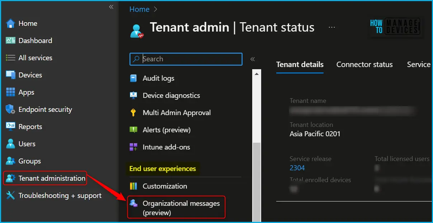This screenshot has width=433, height=223.
Task: Open Alerts (preview)
Action: tap(166, 130)
